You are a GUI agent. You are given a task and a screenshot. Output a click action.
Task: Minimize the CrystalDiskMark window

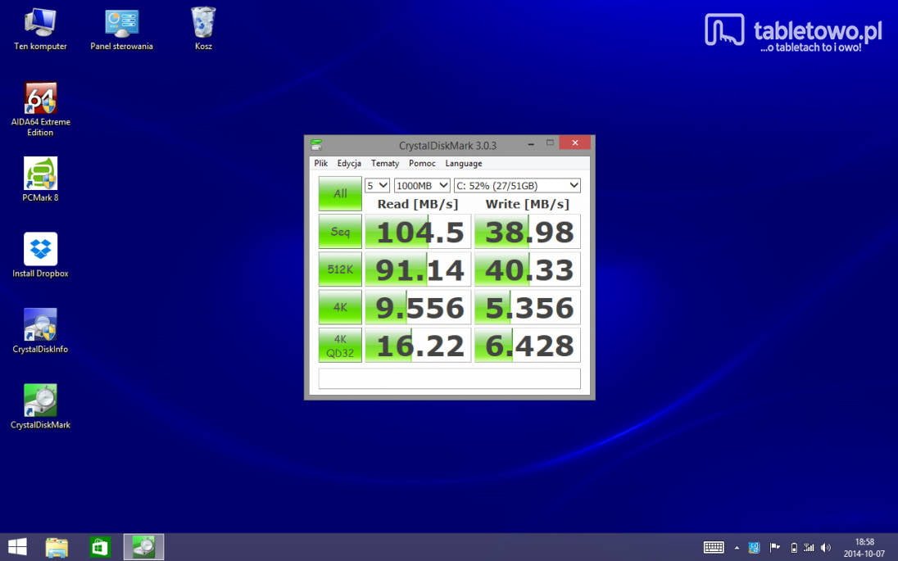531,143
